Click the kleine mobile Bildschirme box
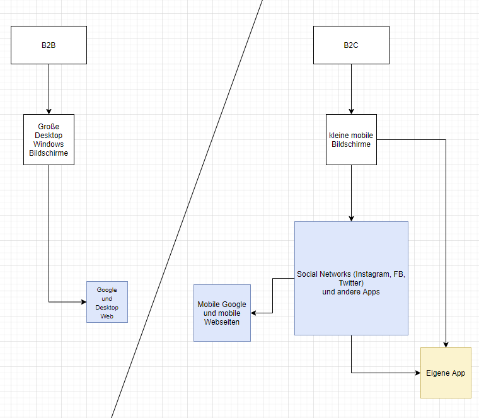This screenshot has width=479, height=418. [x=351, y=139]
